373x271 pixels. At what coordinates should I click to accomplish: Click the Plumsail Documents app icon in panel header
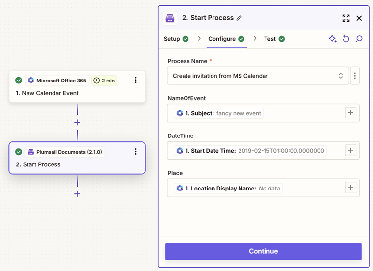tap(170, 18)
